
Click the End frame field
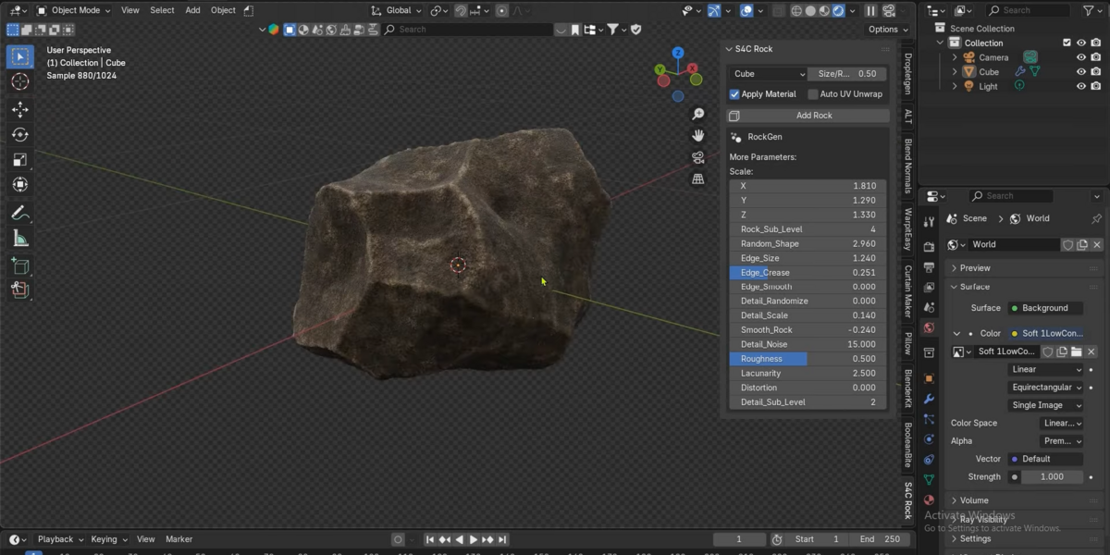879,539
